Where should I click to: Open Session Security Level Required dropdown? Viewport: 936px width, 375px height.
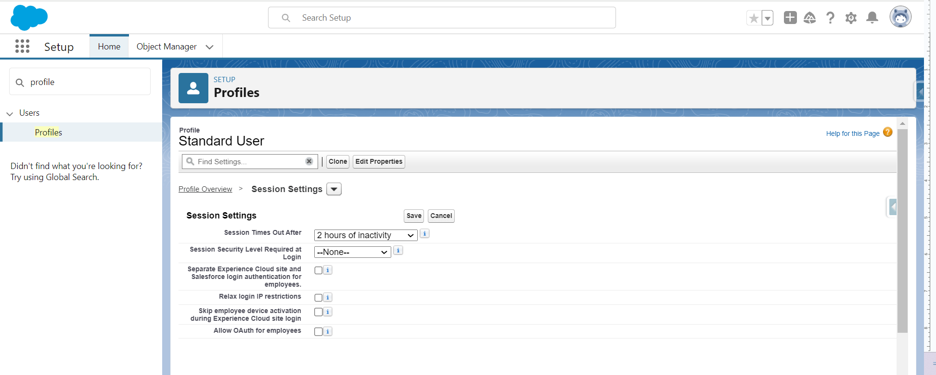pos(352,252)
